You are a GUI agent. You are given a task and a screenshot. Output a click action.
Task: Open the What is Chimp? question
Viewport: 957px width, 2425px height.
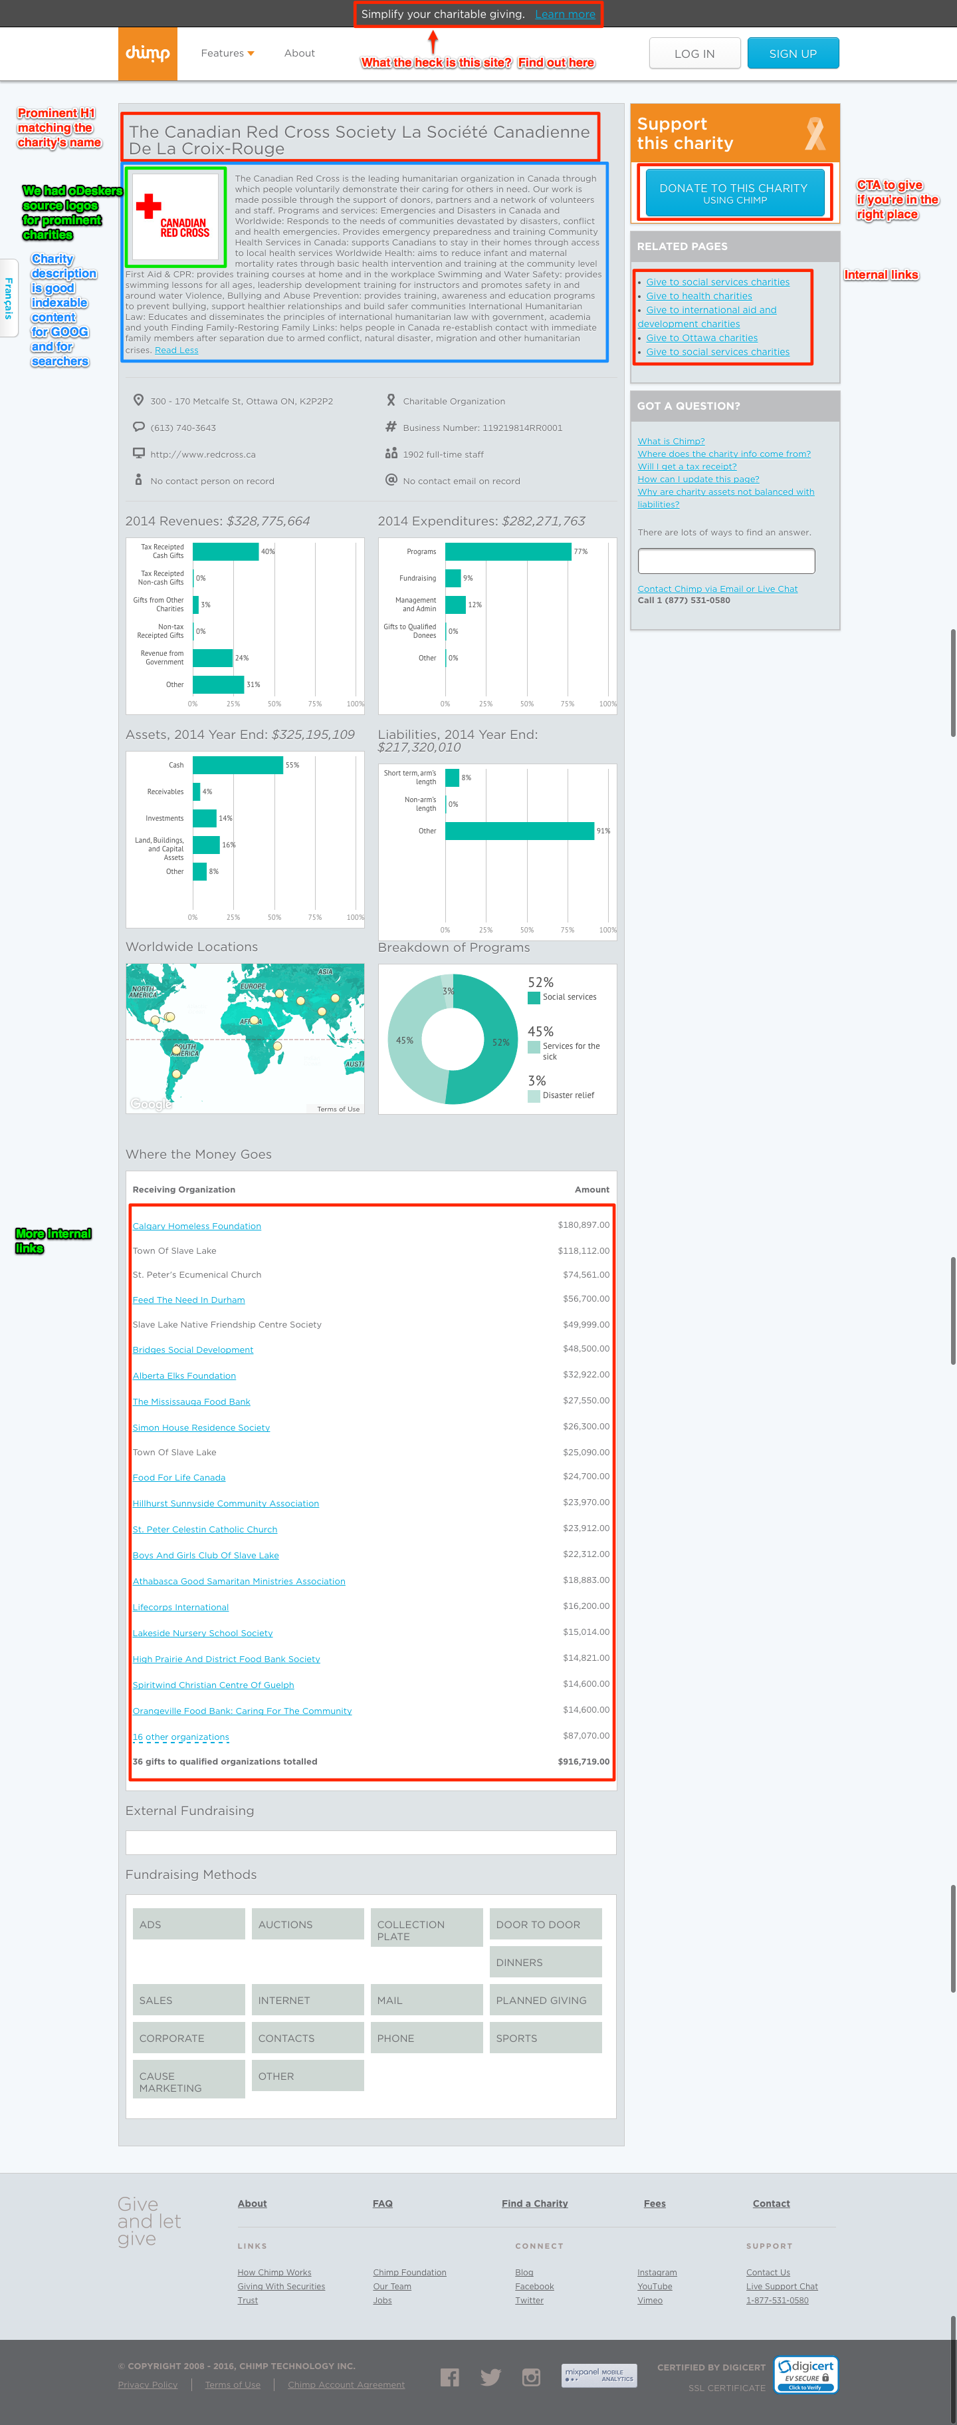click(671, 442)
